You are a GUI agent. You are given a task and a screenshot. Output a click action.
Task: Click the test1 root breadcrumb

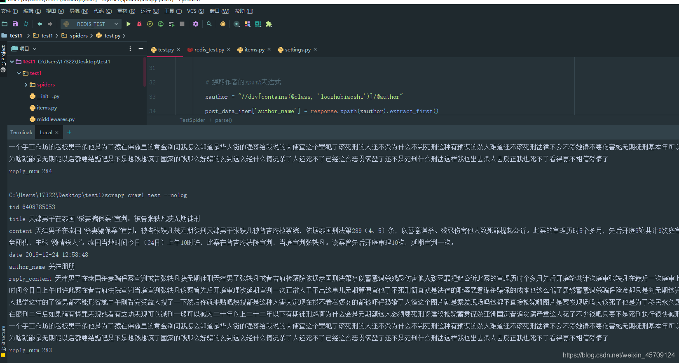pos(12,36)
